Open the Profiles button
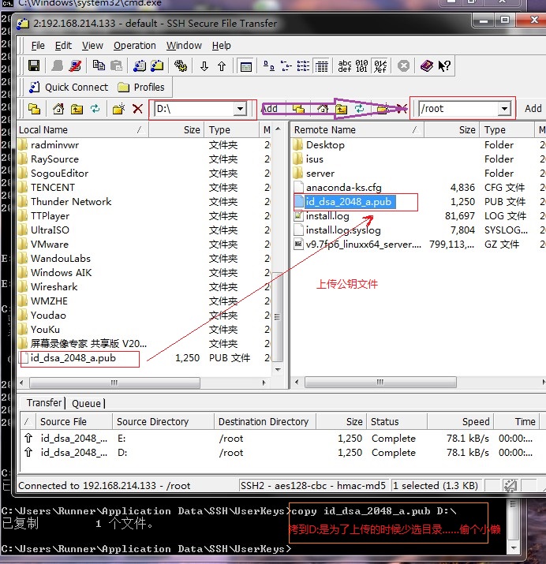This screenshot has width=546, height=564. pos(141,88)
